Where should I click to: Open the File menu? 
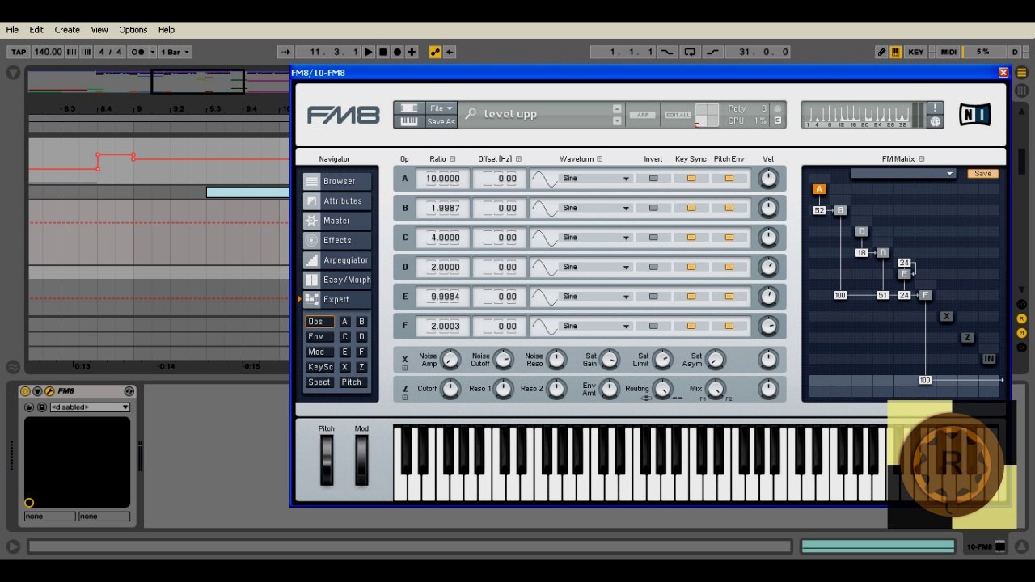[x=12, y=30]
